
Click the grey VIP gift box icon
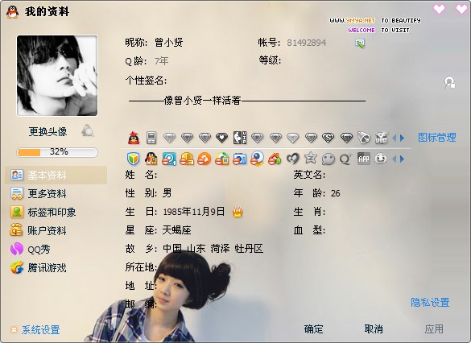click(381, 138)
